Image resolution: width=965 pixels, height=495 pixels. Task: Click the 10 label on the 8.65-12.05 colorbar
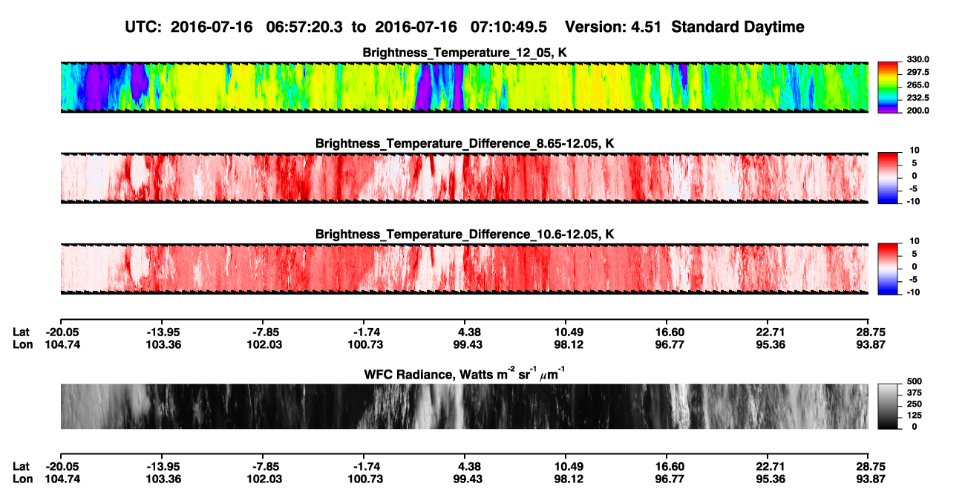click(913, 151)
